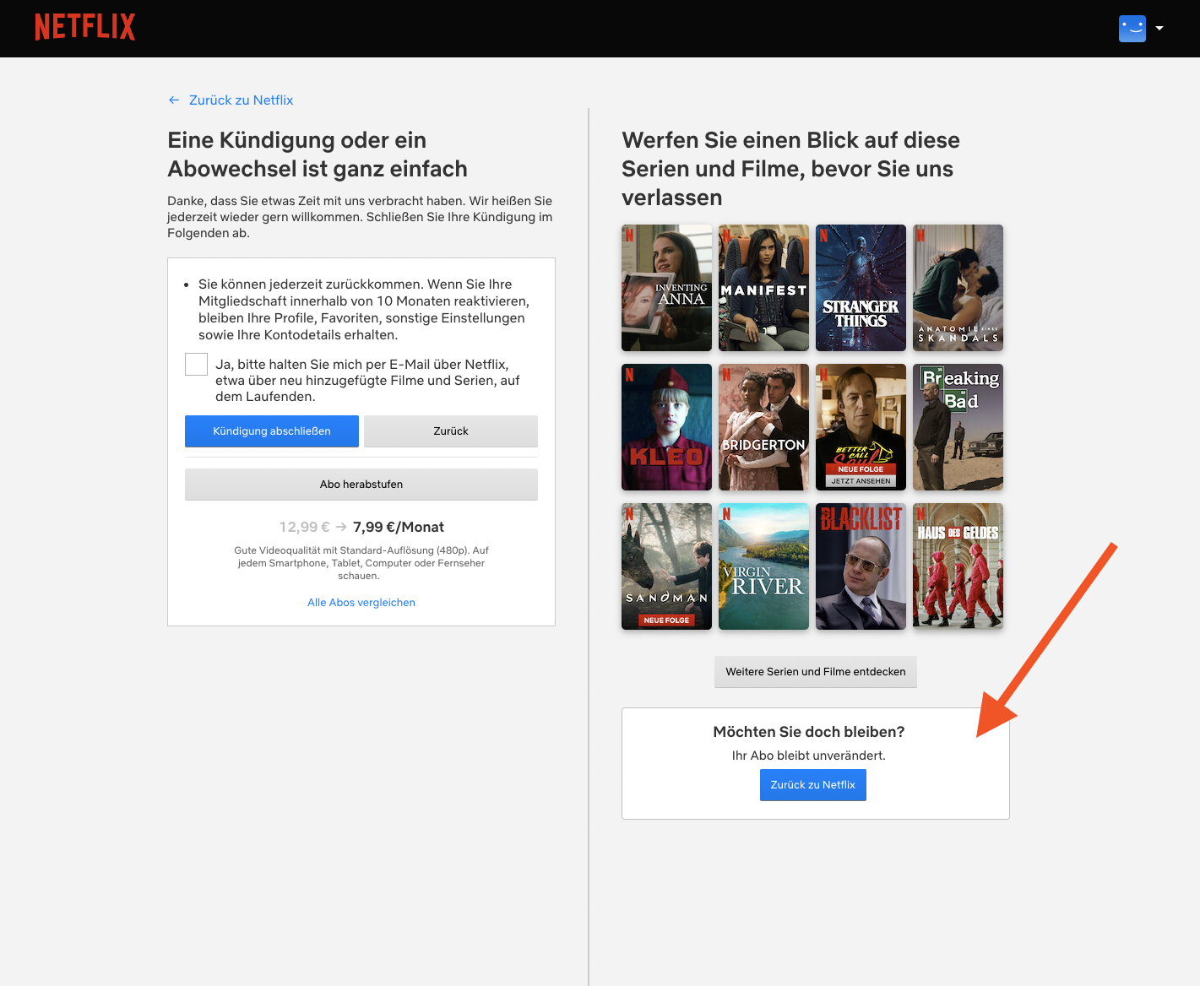This screenshot has width=1200, height=986.
Task: Select the Kleo poster
Action: point(666,427)
